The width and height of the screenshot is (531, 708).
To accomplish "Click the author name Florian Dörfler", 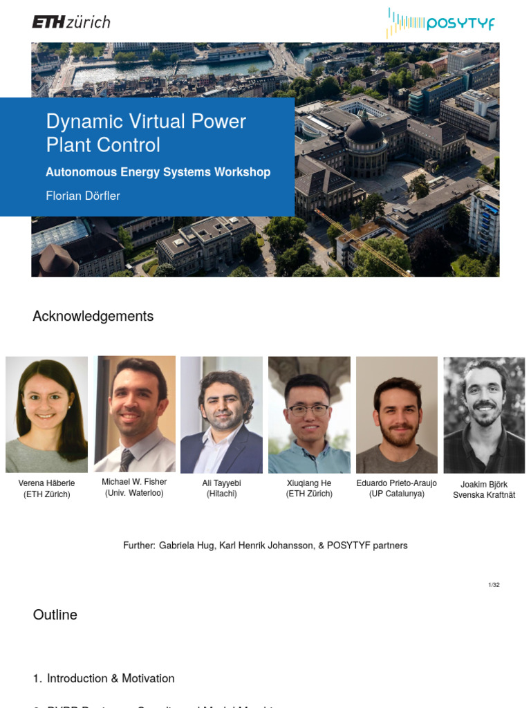I will tap(83, 196).
